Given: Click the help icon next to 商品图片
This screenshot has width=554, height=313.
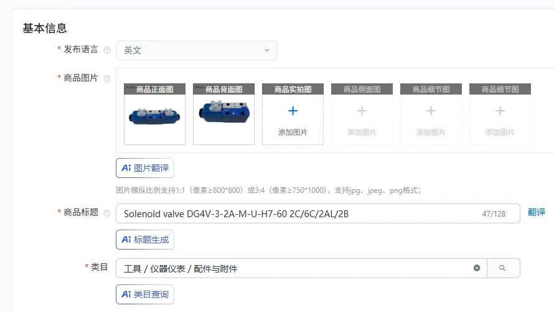Looking at the screenshot, I should coord(107,78).
